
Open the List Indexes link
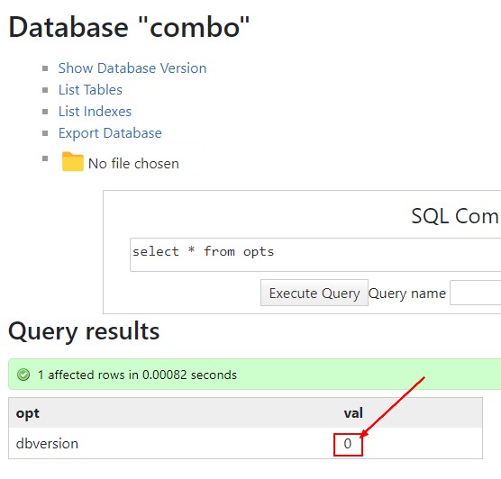pos(95,112)
